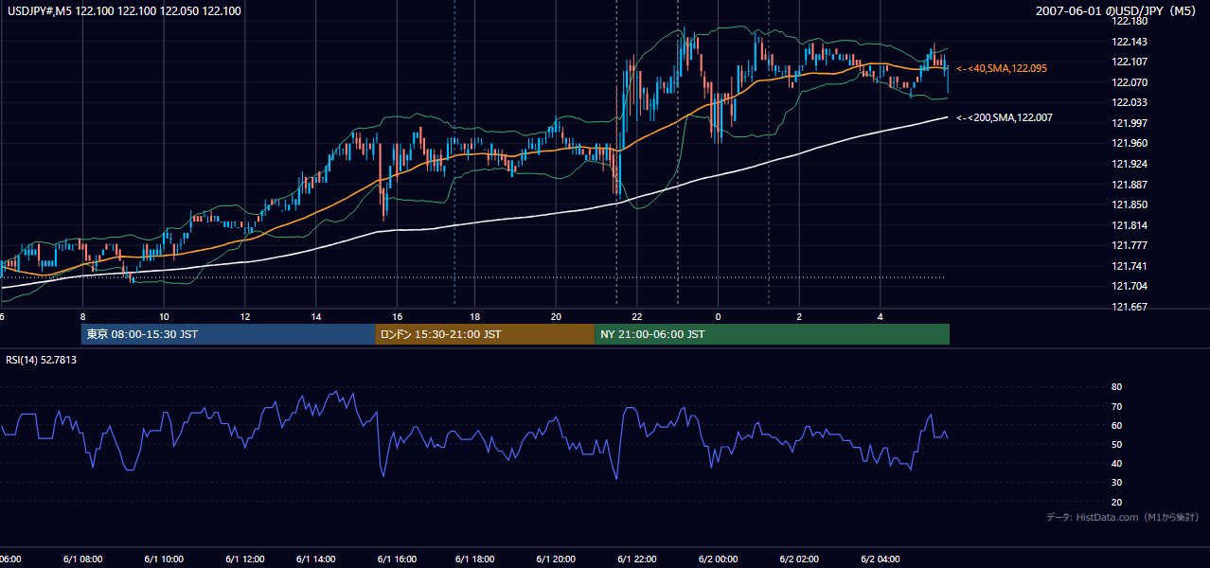Viewport: 1210px width, 568px height.
Task: Click the 200 SMA label reading 122.007
Action: pos(1005,117)
